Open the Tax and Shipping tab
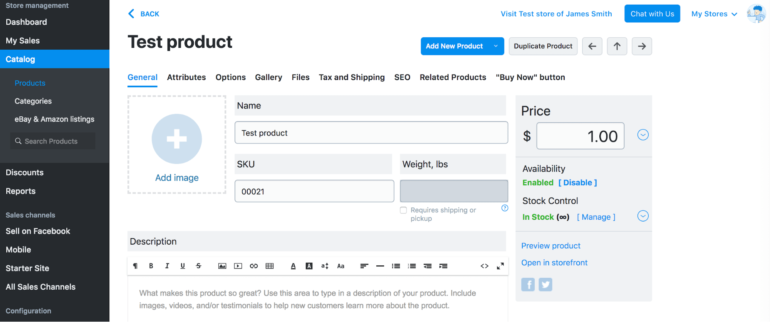This screenshot has width=770, height=322. [351, 77]
